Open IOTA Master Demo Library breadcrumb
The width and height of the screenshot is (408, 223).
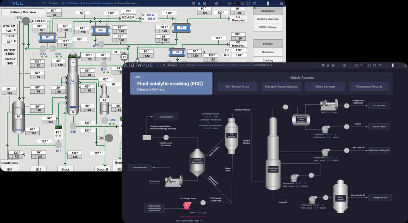click(198, 65)
